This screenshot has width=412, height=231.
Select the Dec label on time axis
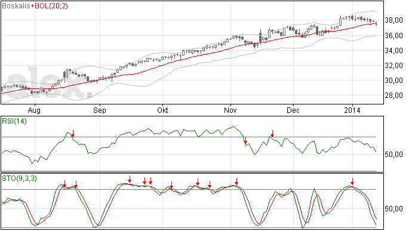tap(293, 110)
